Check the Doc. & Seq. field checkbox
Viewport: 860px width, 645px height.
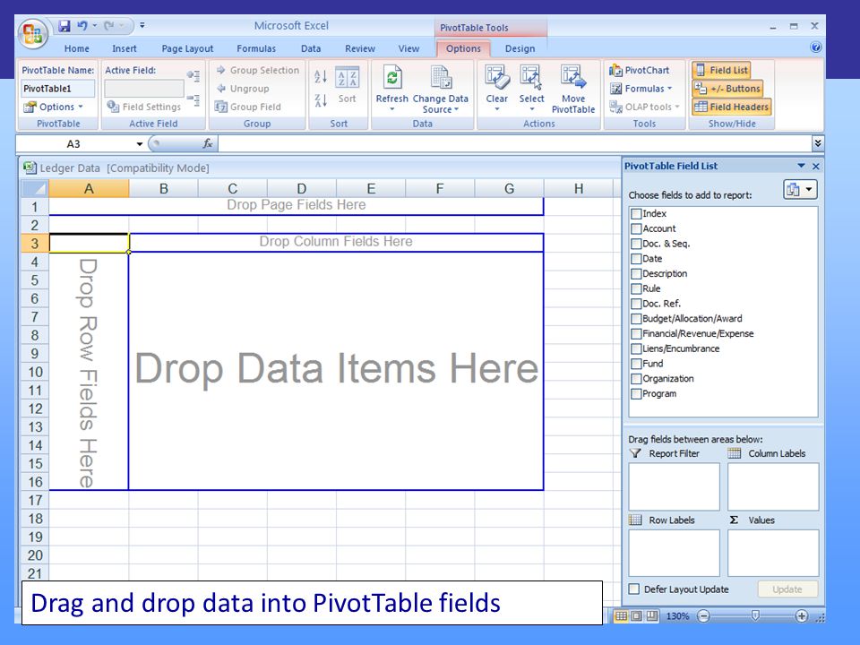[636, 244]
